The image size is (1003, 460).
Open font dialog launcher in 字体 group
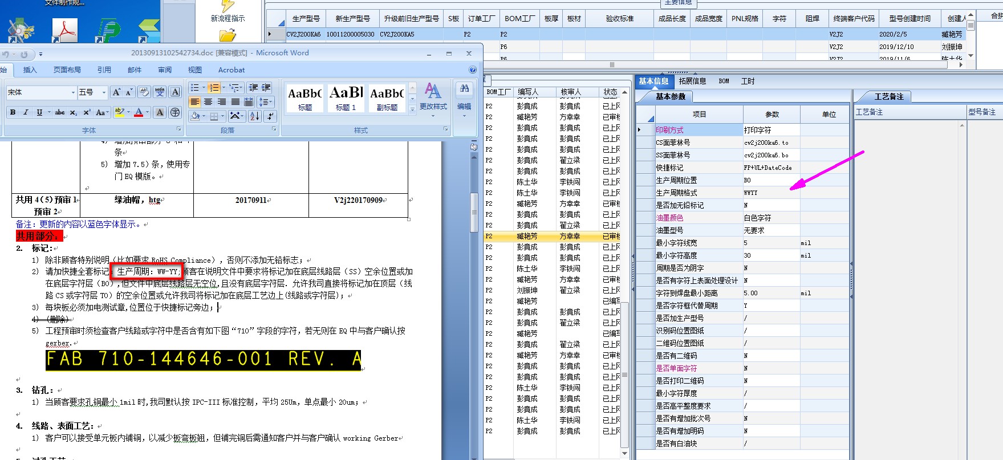(178, 129)
